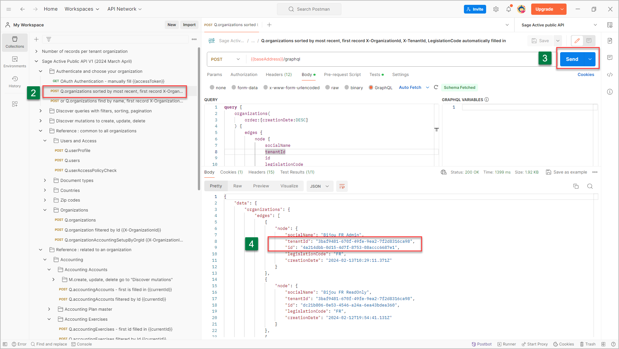
Task: Switch to the Tests tab
Action: pyautogui.click(x=376, y=74)
